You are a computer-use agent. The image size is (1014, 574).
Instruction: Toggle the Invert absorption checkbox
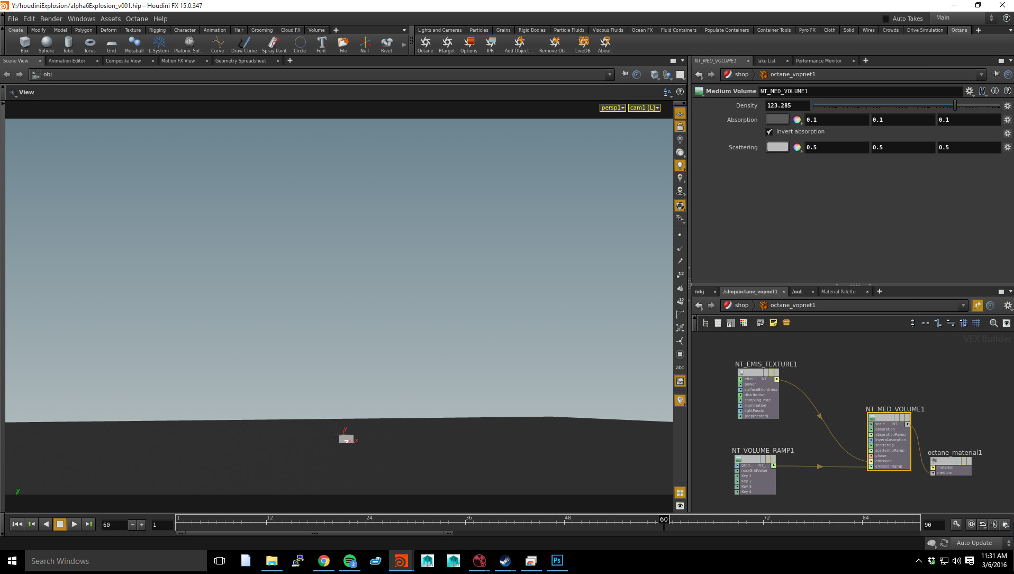point(769,132)
